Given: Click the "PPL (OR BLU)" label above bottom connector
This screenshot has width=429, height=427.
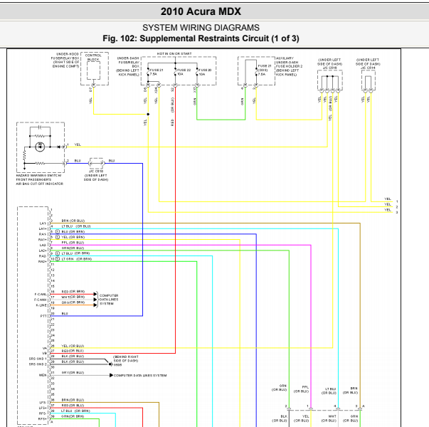Looking at the screenshot, I should (x=301, y=389).
